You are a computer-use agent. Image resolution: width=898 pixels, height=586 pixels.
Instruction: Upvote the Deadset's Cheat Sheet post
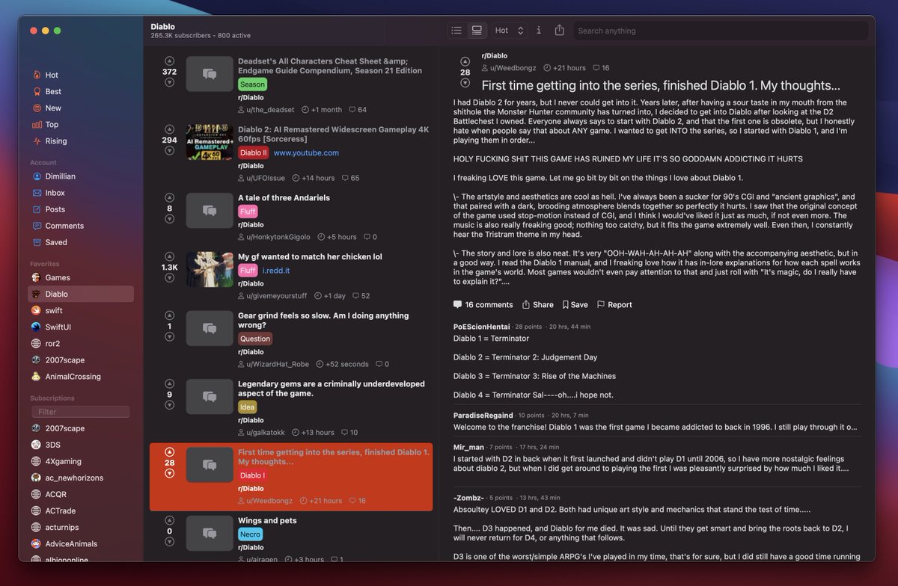[x=169, y=61]
